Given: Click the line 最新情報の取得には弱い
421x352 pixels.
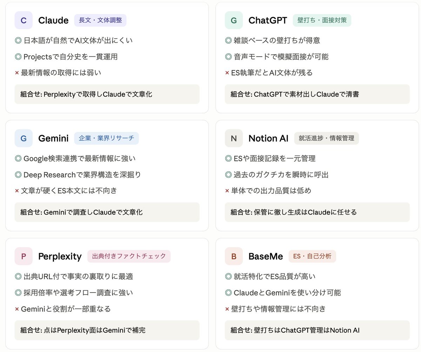Looking at the screenshot, I should click(58, 73).
